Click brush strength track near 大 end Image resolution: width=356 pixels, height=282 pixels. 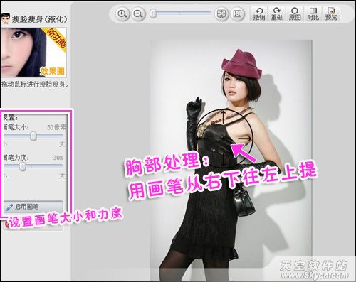59,166
